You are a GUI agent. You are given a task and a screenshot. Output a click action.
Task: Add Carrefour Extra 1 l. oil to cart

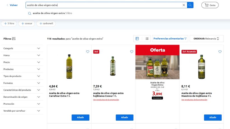click(x=81, y=118)
